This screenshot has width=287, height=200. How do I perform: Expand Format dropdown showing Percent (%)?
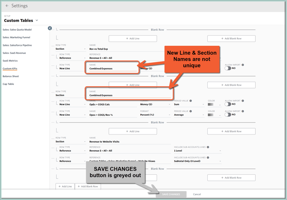coord(154,115)
